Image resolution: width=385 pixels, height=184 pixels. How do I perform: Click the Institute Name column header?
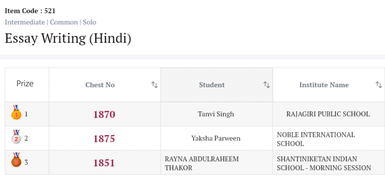[324, 85]
